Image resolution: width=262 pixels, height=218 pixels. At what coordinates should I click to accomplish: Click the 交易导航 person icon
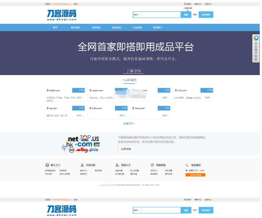point(82,165)
